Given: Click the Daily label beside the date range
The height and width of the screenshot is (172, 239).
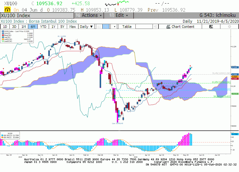Looking at the screenshot, I should (x=187, y=21).
